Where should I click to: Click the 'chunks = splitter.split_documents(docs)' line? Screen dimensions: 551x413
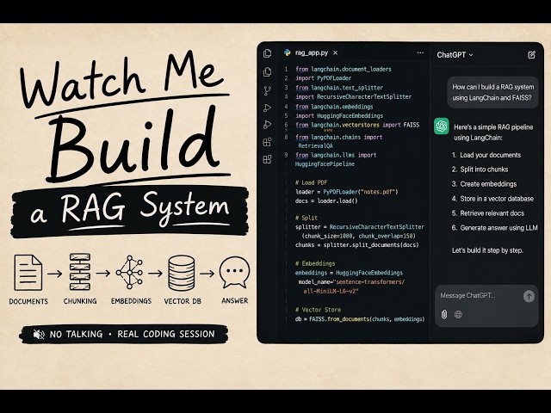tap(356, 245)
